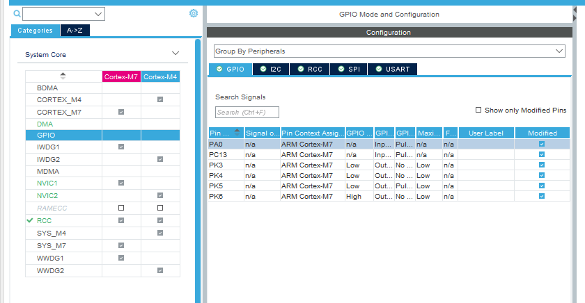The width and height of the screenshot is (585, 303).
Task: Select DMA in the peripheral list
Action: tap(45, 124)
